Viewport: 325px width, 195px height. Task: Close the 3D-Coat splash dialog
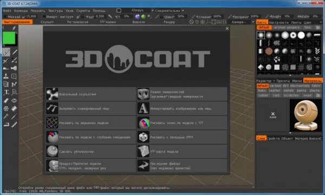click(227, 28)
